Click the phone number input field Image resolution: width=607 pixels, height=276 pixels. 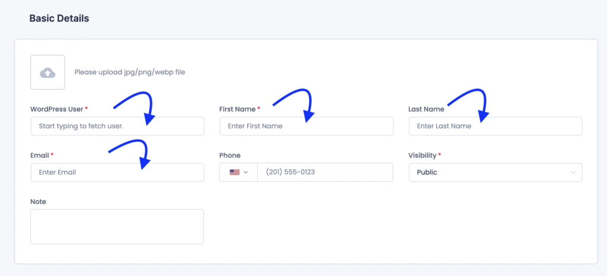point(324,172)
